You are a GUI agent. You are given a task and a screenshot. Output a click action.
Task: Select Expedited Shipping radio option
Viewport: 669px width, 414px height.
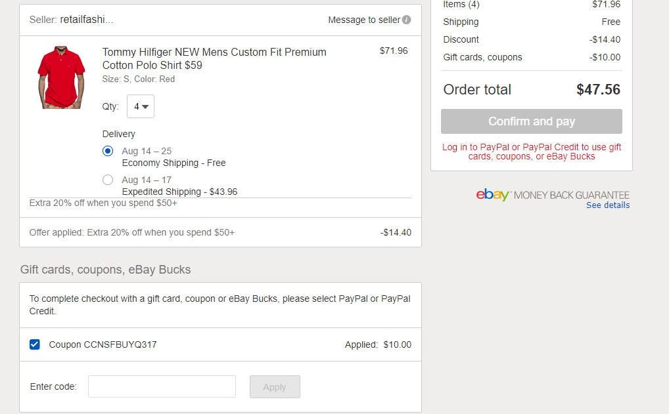pyautogui.click(x=108, y=180)
